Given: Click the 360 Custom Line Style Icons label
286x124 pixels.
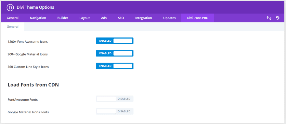Looking at the screenshot, I should 28,67.
